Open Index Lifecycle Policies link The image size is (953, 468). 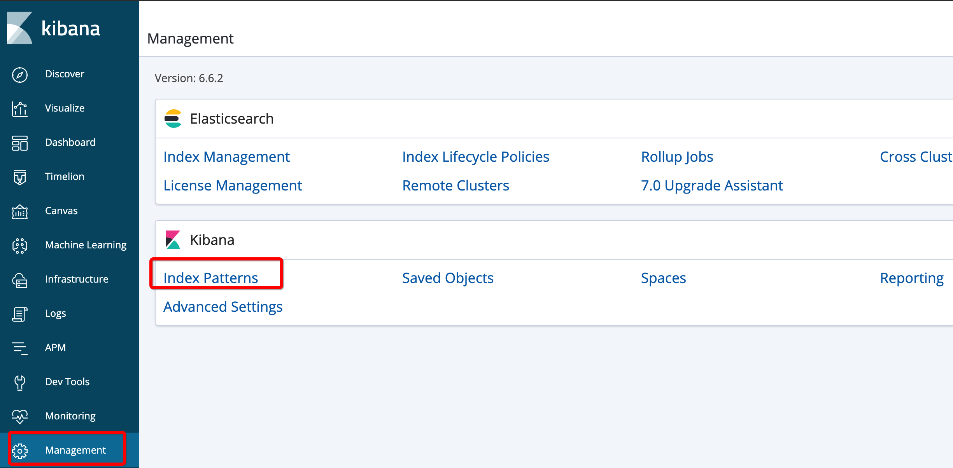[476, 157]
